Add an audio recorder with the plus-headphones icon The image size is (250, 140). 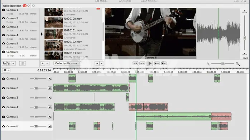9,64
